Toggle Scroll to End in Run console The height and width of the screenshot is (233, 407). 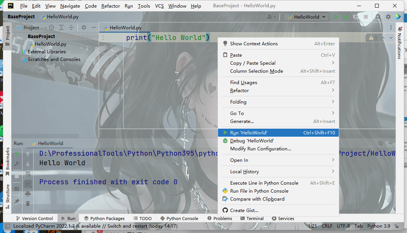(28, 184)
